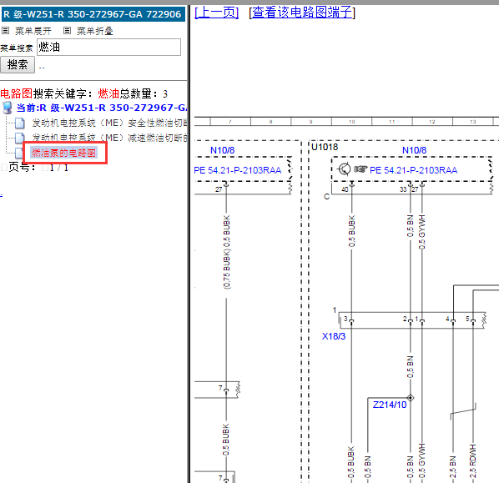Click into the 菜单搜索 field containing 燃油

(x=108, y=47)
